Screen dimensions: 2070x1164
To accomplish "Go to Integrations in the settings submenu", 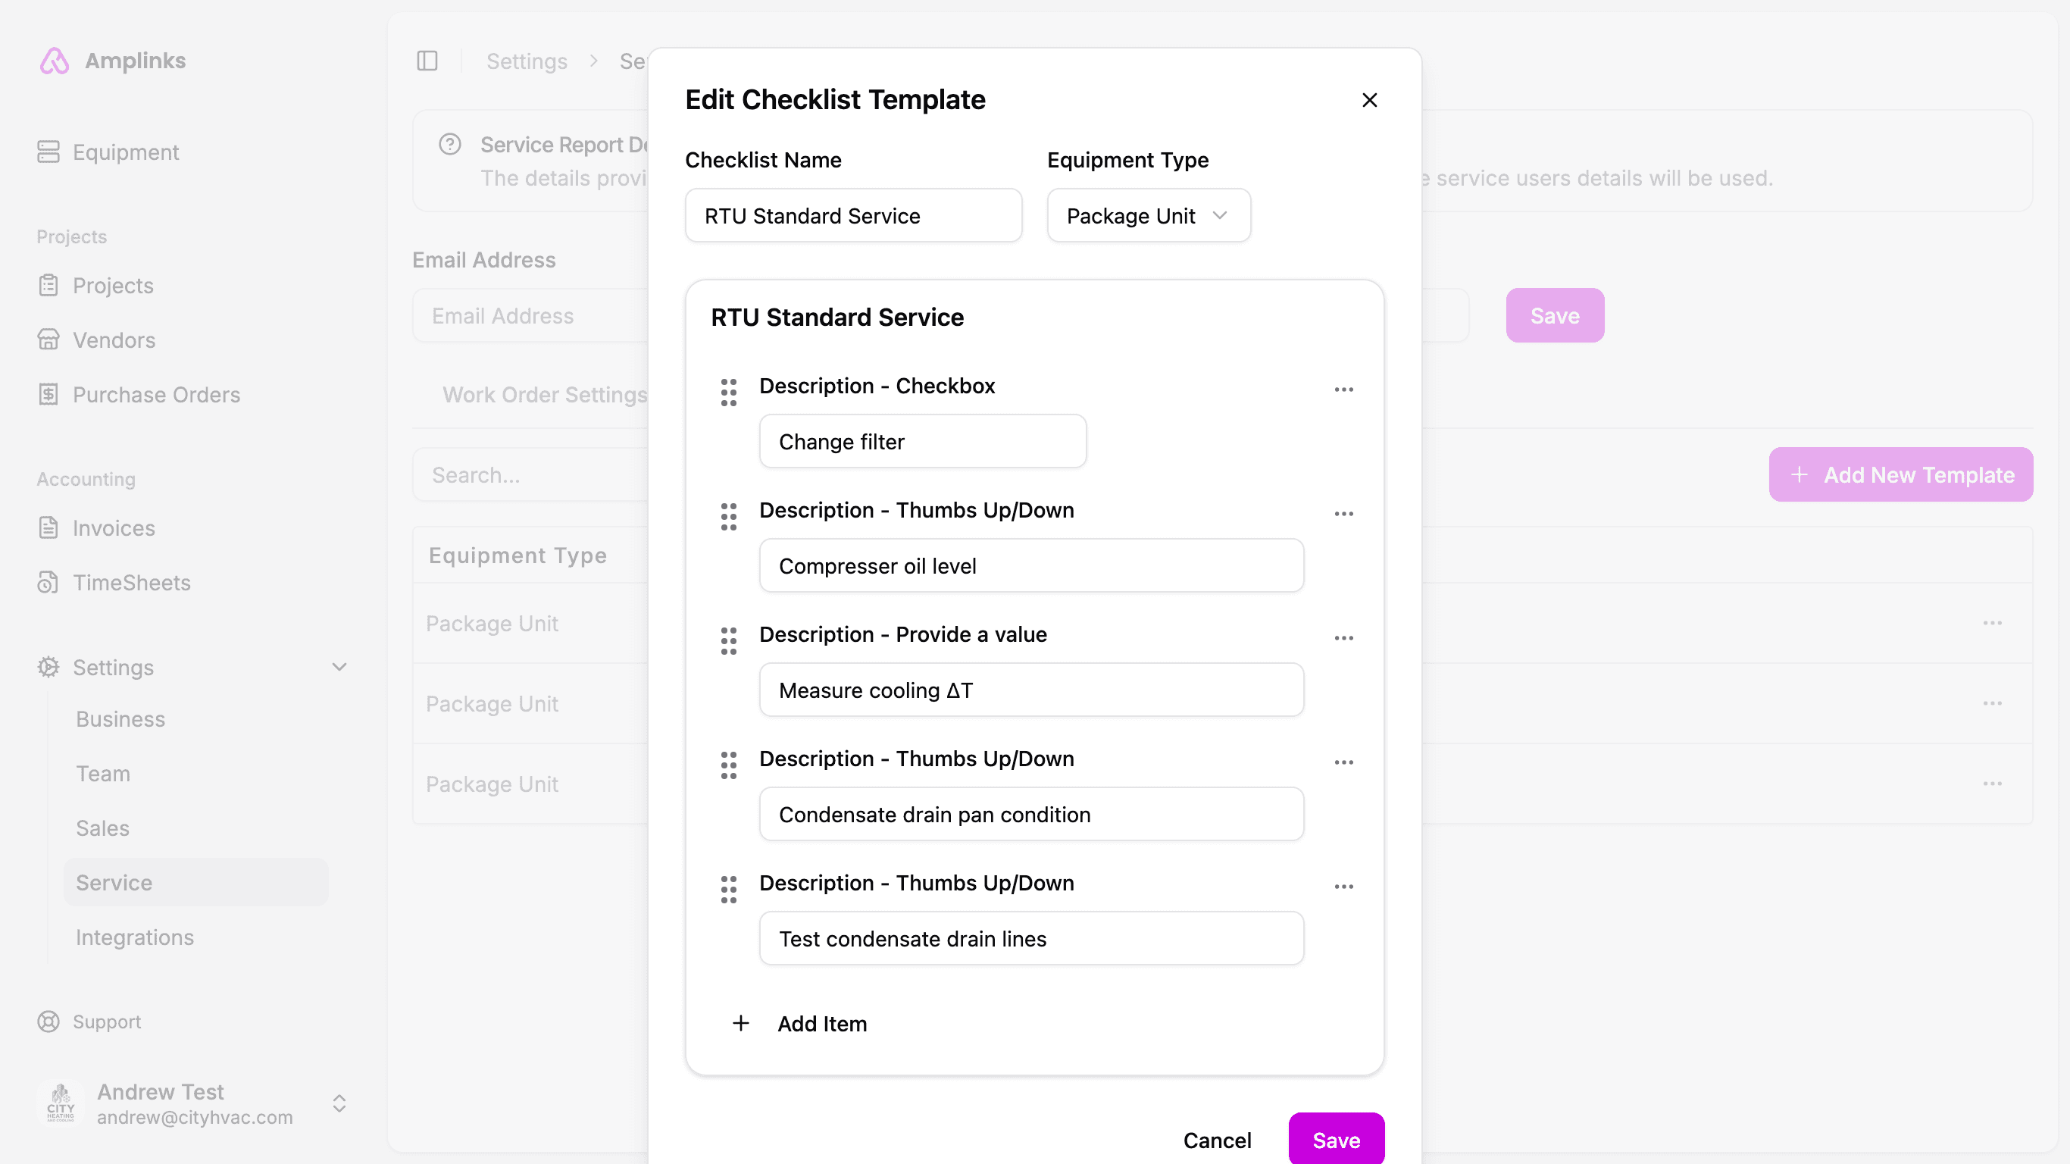I will (x=134, y=937).
